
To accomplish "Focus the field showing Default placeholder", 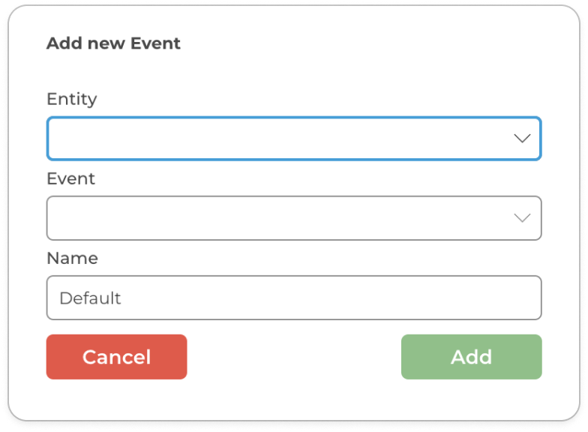I will pos(293,298).
